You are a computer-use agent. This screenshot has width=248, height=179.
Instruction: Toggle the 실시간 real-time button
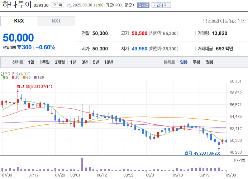143,5
